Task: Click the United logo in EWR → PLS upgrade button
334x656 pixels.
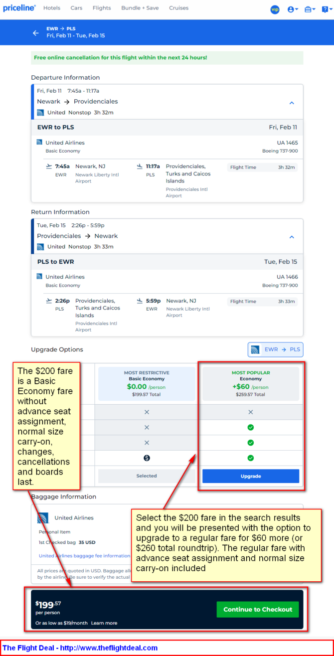Action: (x=255, y=349)
